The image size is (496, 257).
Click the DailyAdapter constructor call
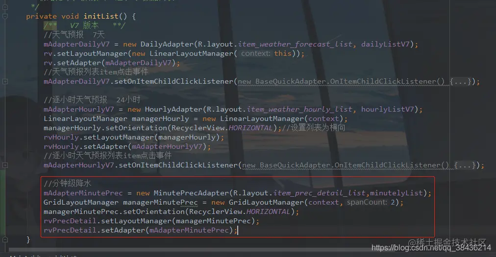pos(167,44)
